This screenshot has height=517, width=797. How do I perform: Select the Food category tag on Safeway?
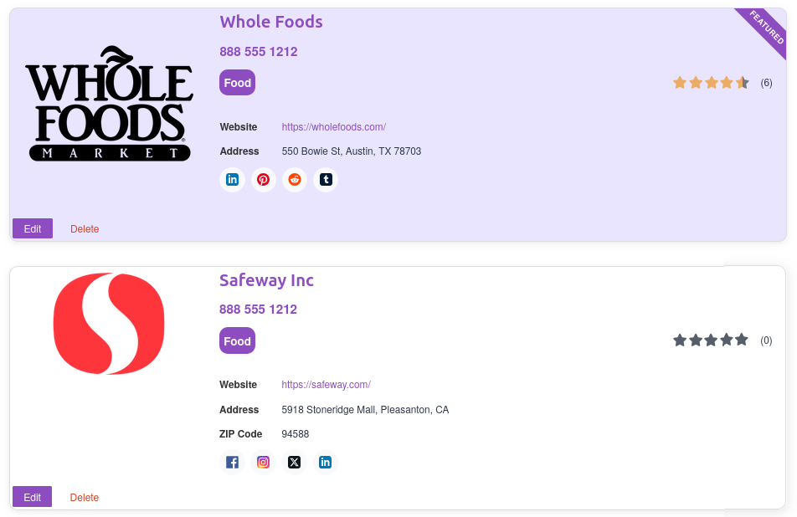pyautogui.click(x=237, y=341)
